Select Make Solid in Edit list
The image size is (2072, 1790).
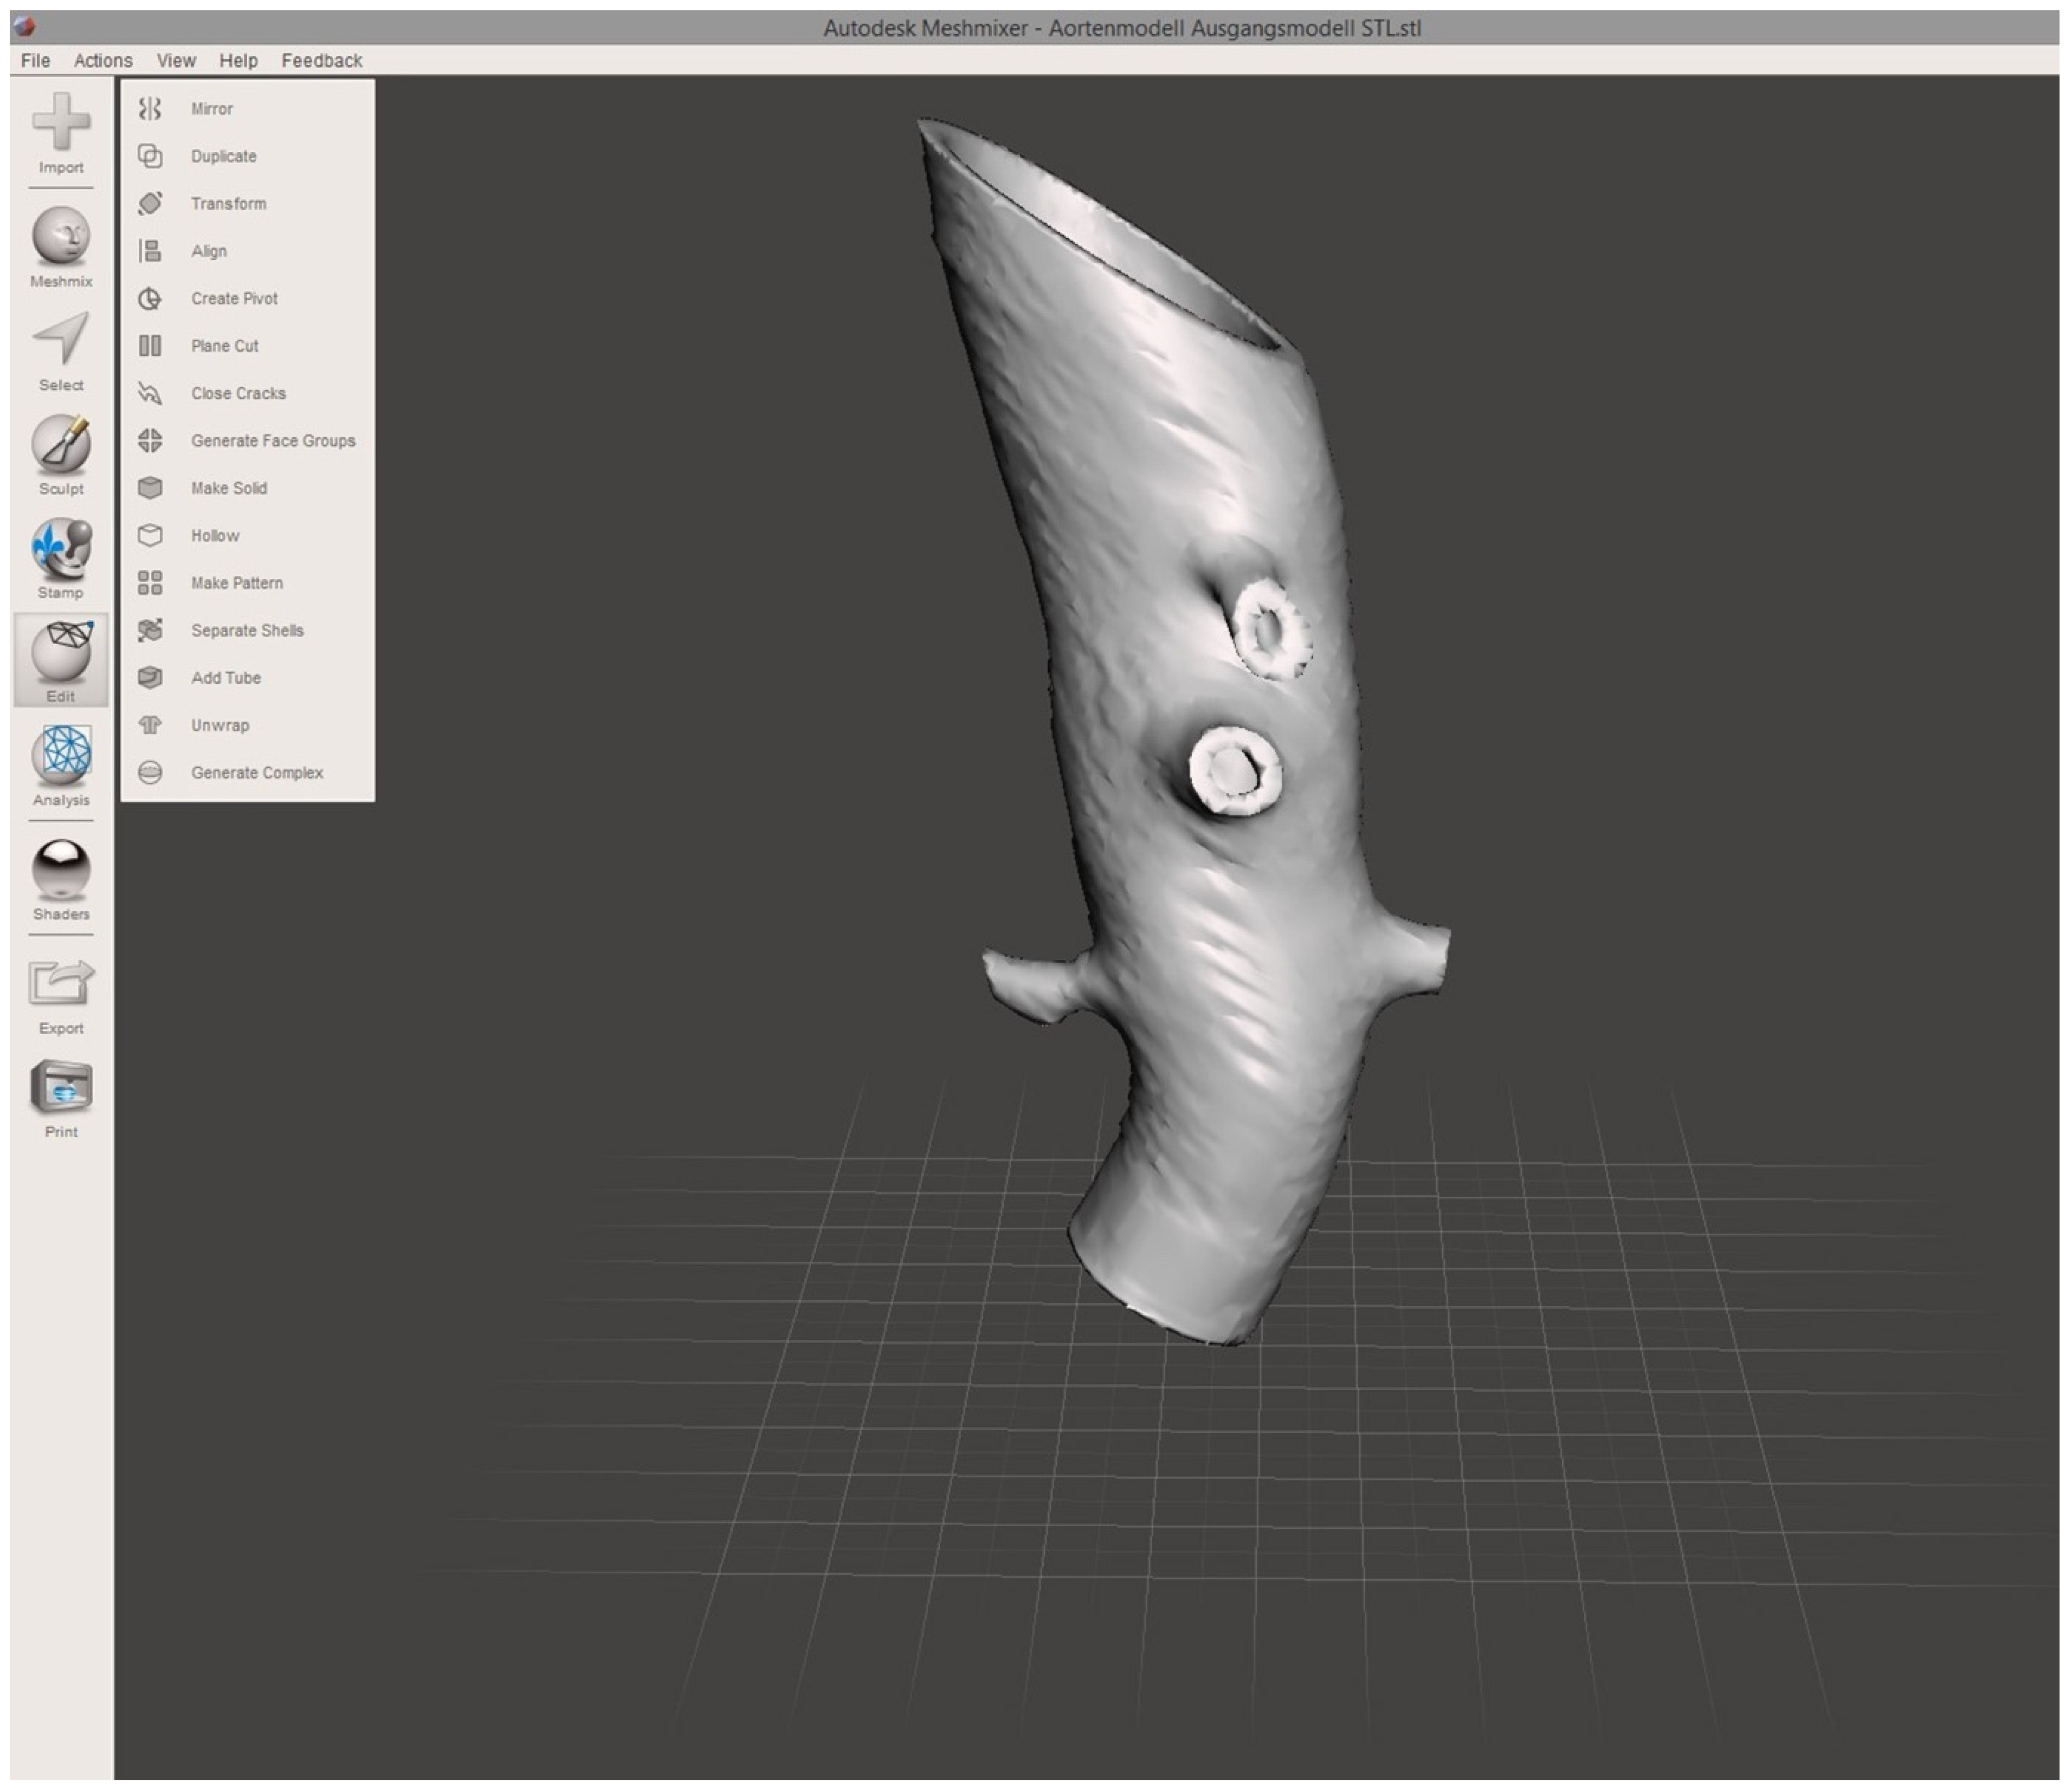pyautogui.click(x=228, y=488)
